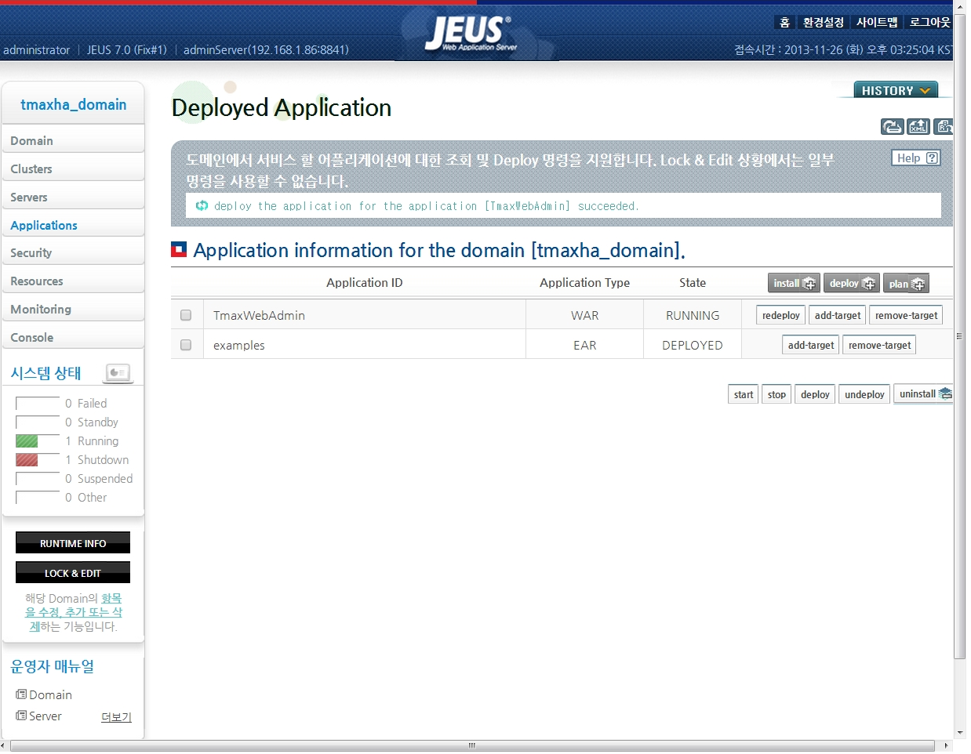Click the XML export icon
This screenshot has height=754, width=971.
coord(918,126)
